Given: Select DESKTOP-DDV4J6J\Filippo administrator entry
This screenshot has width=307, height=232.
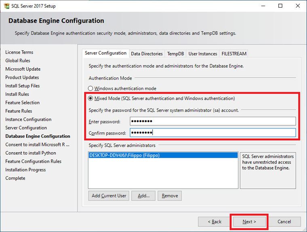Looking at the screenshot, I should [x=163, y=155].
